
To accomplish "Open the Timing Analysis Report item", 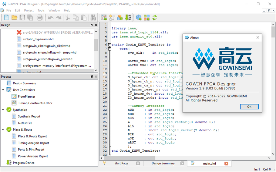I will pos(33,143).
